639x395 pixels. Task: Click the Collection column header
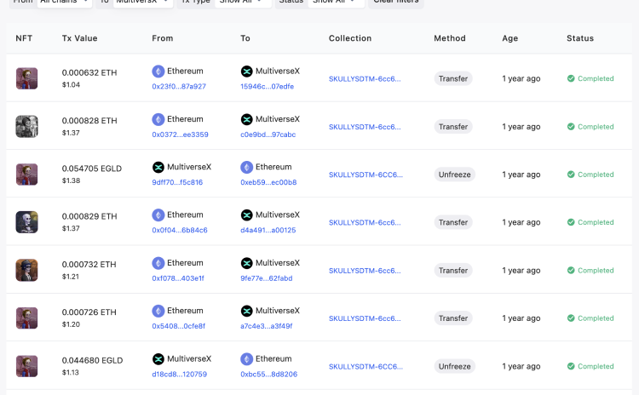point(350,38)
